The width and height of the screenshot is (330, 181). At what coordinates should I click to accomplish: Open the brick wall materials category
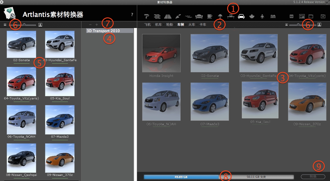[157, 16]
